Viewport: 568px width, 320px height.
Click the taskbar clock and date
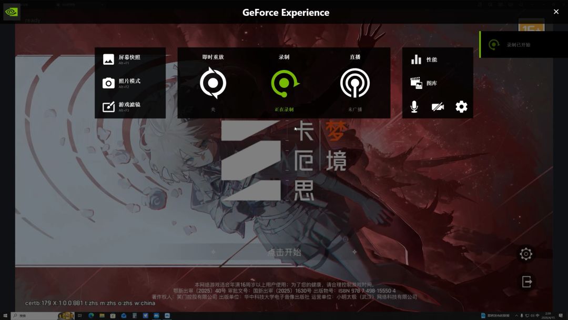click(x=547, y=316)
